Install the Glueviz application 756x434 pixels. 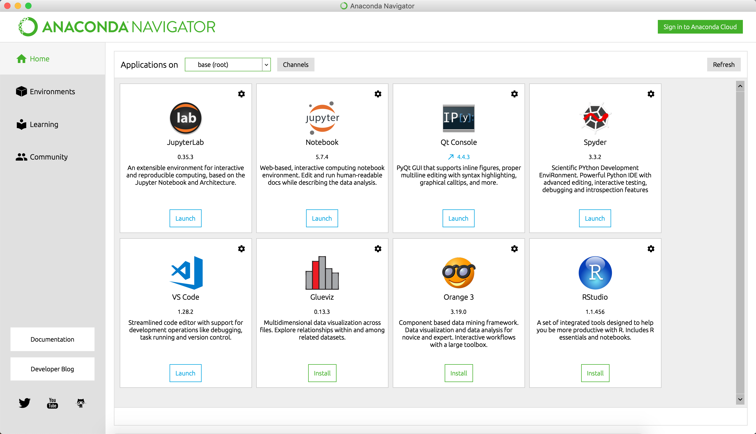[322, 373]
